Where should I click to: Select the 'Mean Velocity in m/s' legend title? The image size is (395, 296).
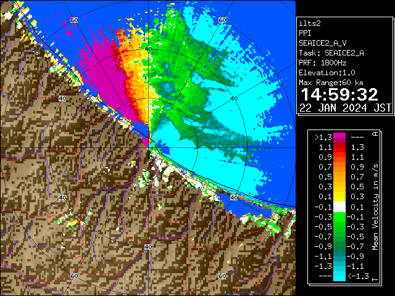tap(375, 207)
